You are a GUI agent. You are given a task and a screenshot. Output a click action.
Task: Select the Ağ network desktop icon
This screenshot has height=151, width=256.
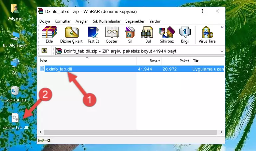(x=15, y=67)
